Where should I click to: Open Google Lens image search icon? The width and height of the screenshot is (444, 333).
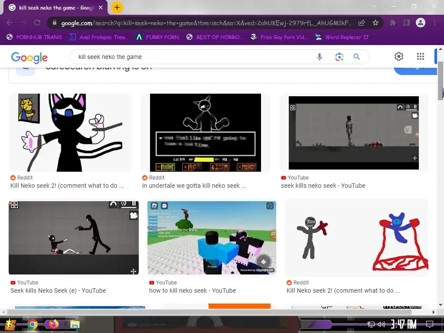339,57
